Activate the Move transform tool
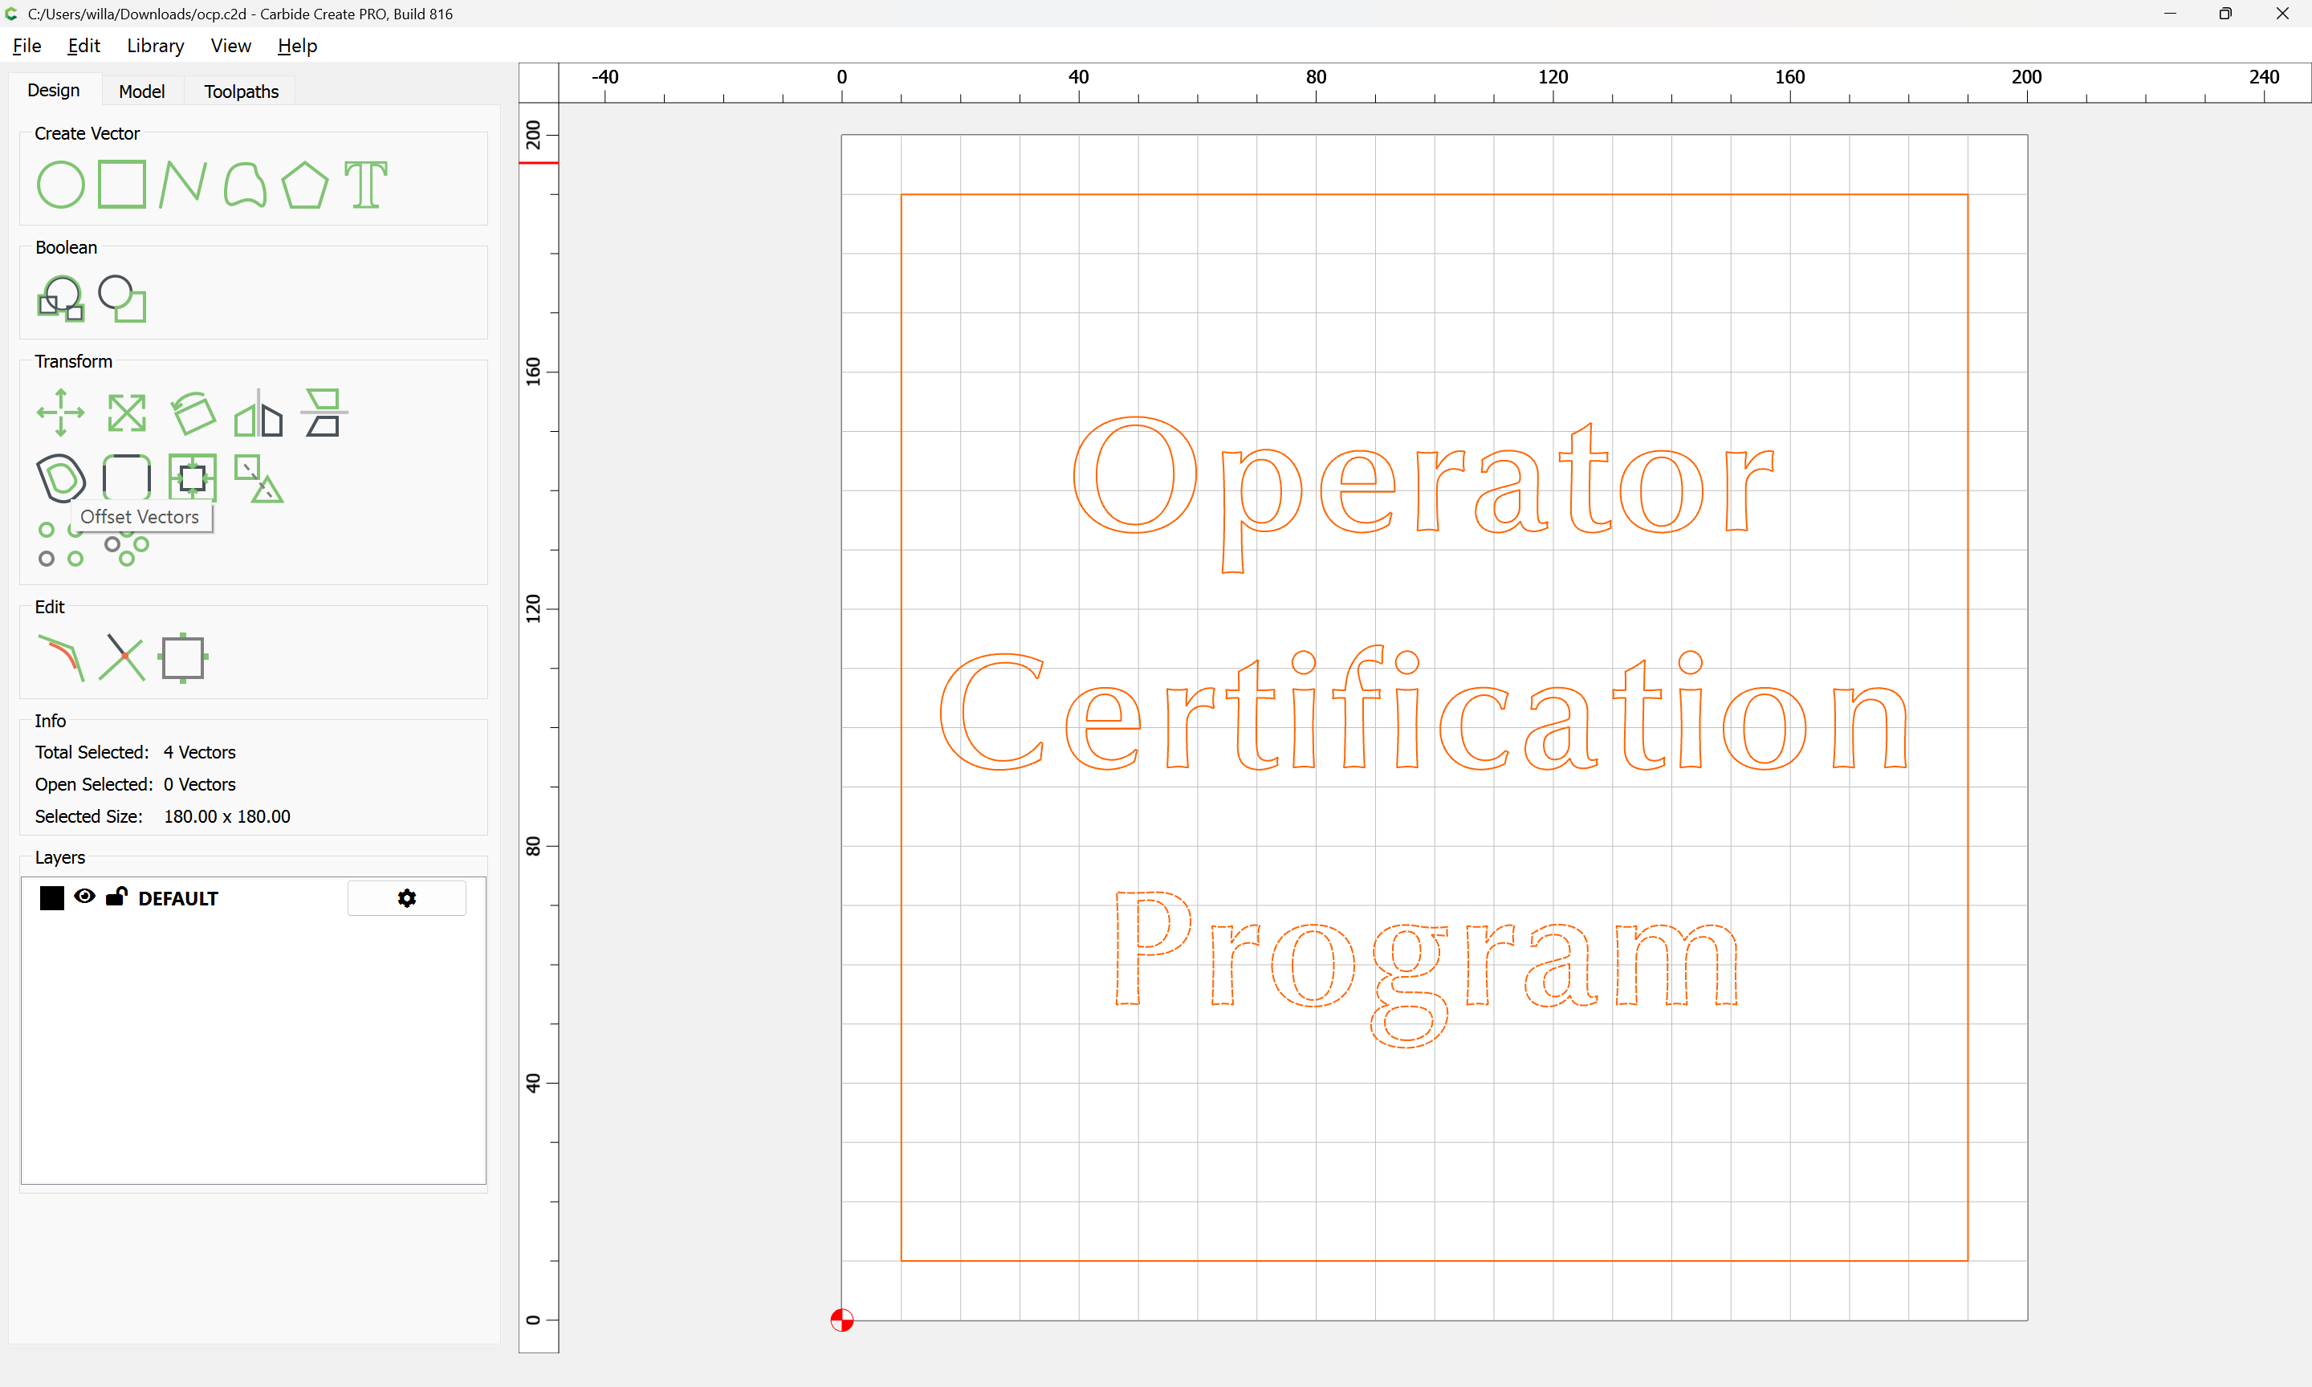 click(61, 413)
